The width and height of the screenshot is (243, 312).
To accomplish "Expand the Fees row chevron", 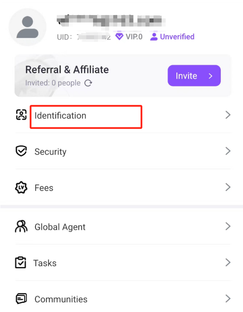I will (x=228, y=187).
